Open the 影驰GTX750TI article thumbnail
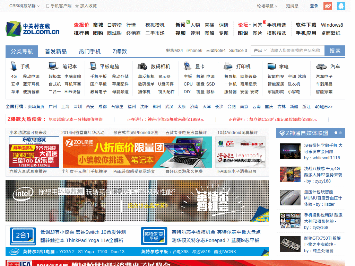The width and height of the screenshot is (355, 266). point(290,244)
